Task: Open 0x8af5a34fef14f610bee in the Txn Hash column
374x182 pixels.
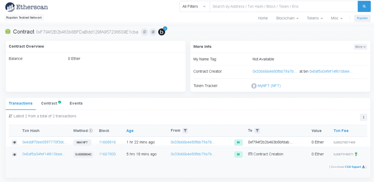Action: coord(44,154)
